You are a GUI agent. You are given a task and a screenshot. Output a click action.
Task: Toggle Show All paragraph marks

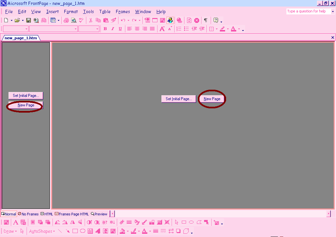pyautogui.click(x=206, y=20)
